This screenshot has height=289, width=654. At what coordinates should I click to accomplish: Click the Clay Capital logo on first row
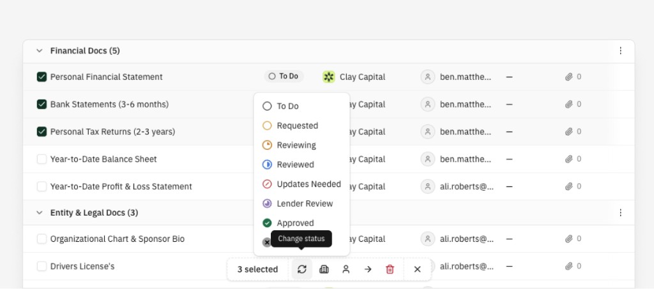329,77
